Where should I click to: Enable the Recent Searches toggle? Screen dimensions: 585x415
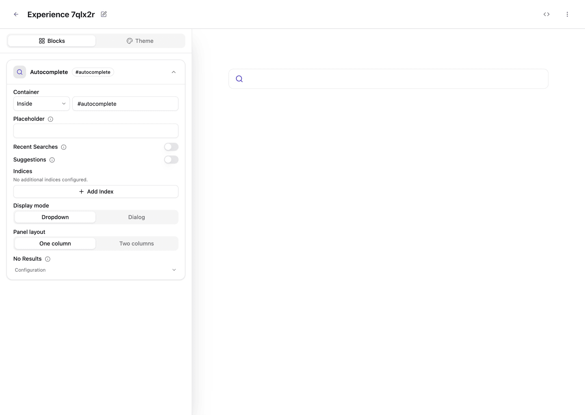(171, 147)
